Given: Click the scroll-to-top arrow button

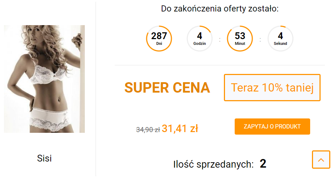Looking at the screenshot, I should (x=321, y=160).
